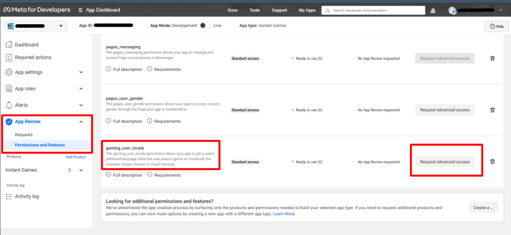511x235 pixels.
Task: Click the Standard access tag for pages_messaging
Action: [245, 59]
